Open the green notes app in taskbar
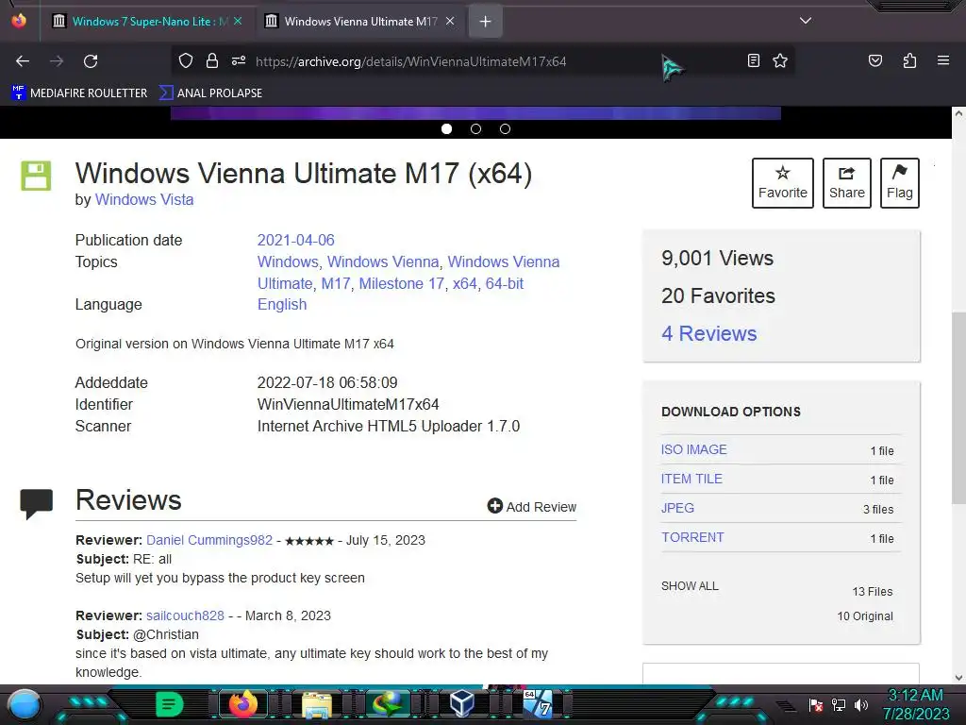This screenshot has width=966, height=725. (x=170, y=704)
